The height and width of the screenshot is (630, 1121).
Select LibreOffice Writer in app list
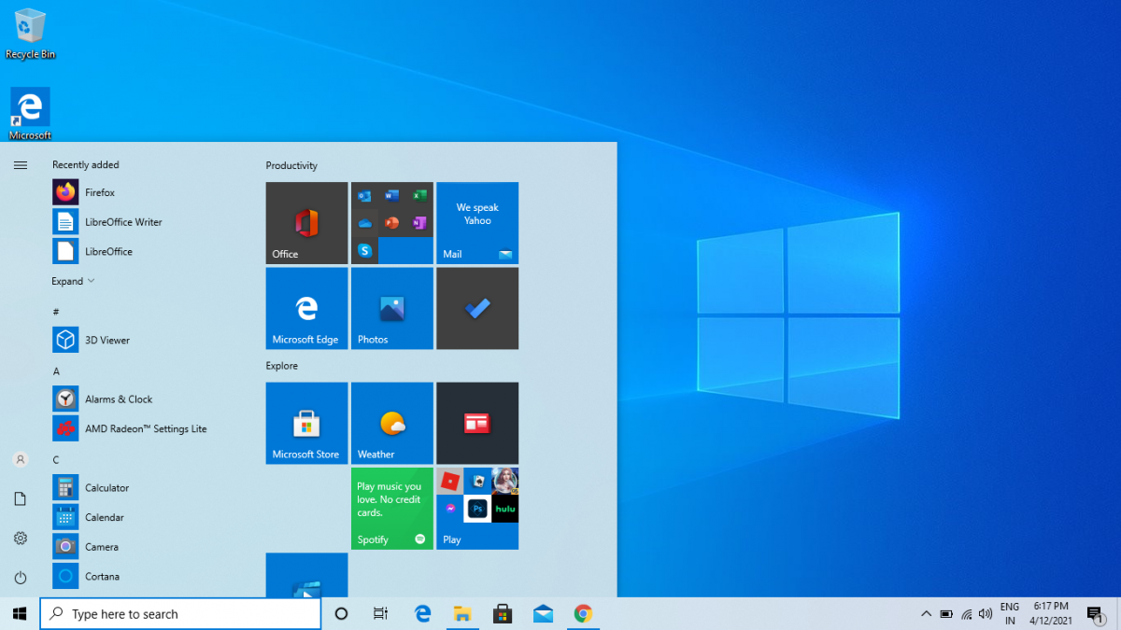click(x=122, y=222)
